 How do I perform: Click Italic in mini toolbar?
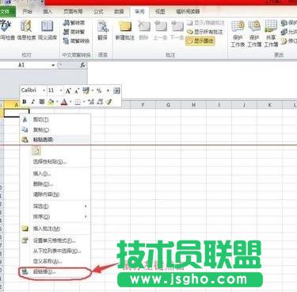pos(33,102)
